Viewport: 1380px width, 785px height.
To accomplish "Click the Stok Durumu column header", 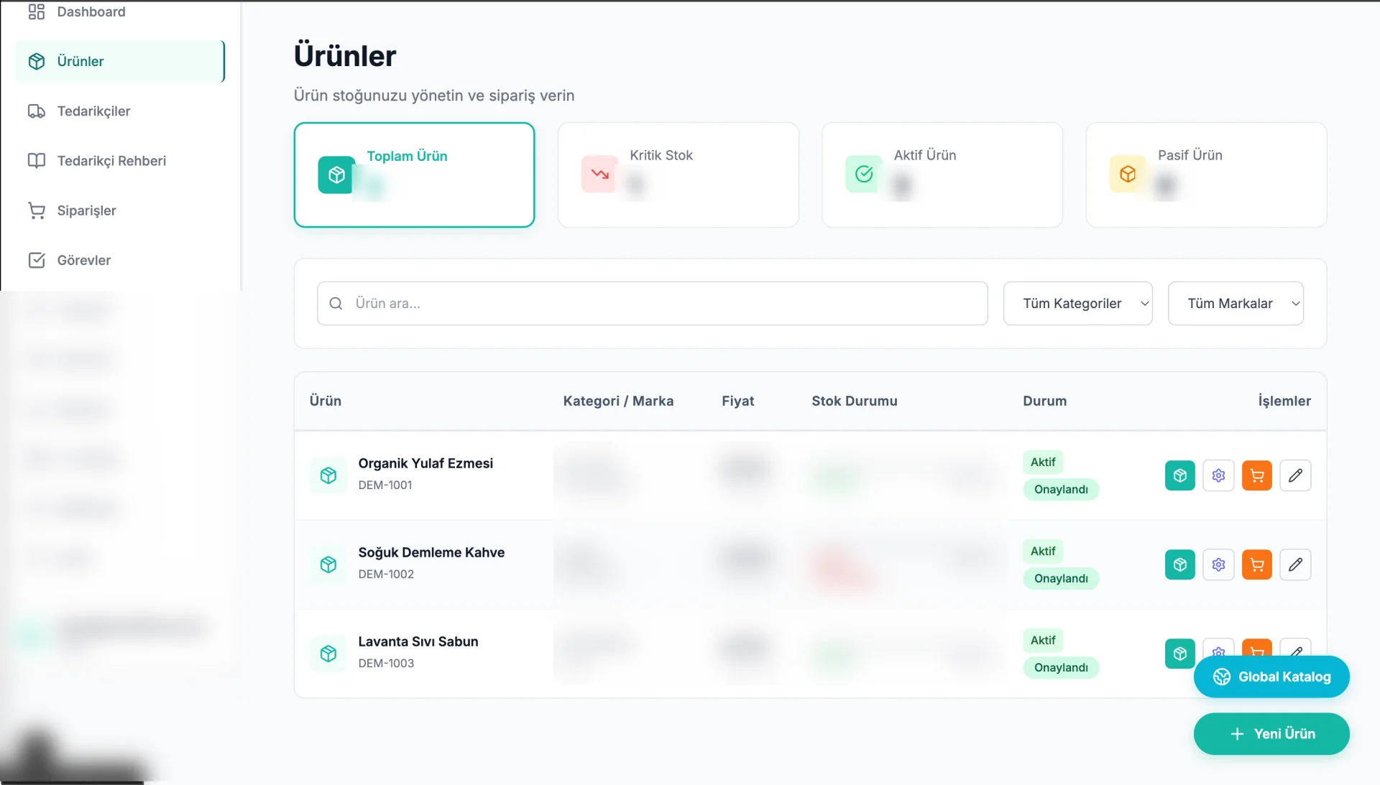I will pos(854,401).
